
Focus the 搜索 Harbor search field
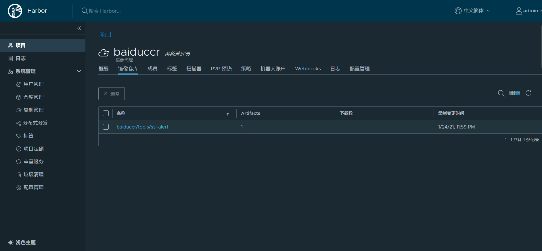point(105,11)
